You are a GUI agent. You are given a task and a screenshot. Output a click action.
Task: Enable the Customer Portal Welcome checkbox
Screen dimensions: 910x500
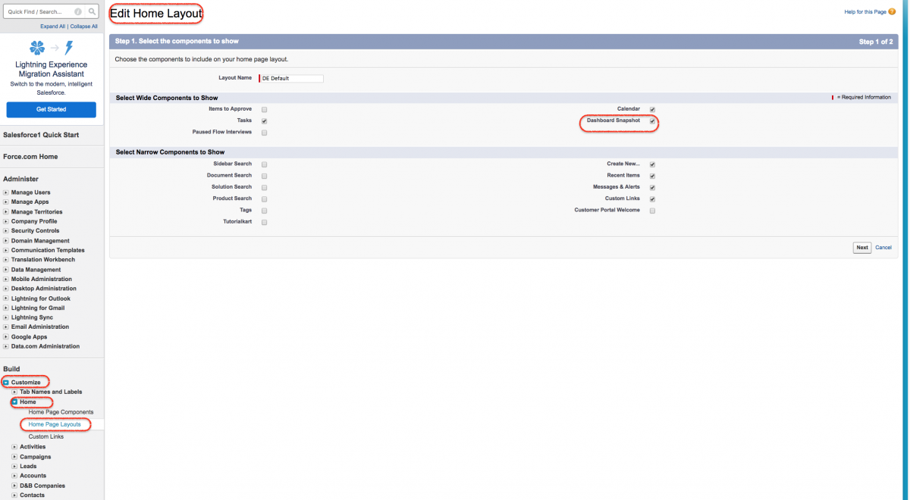pos(652,211)
